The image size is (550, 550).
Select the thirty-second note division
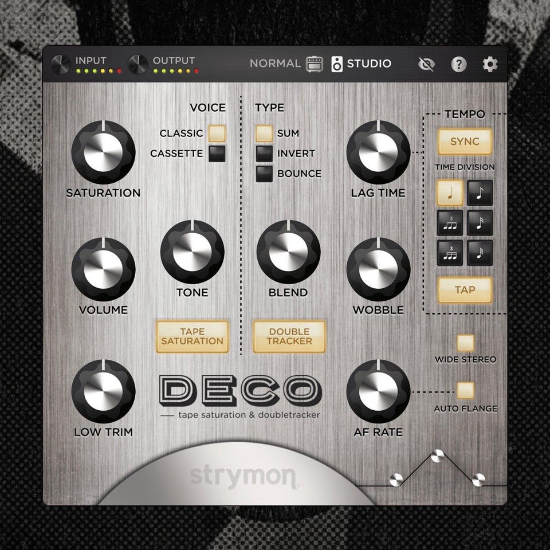[x=480, y=253]
